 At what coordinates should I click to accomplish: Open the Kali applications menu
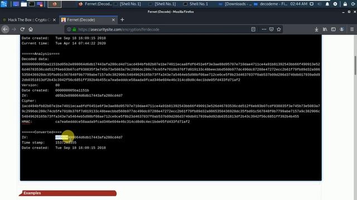pyautogui.click(x=4, y=4)
